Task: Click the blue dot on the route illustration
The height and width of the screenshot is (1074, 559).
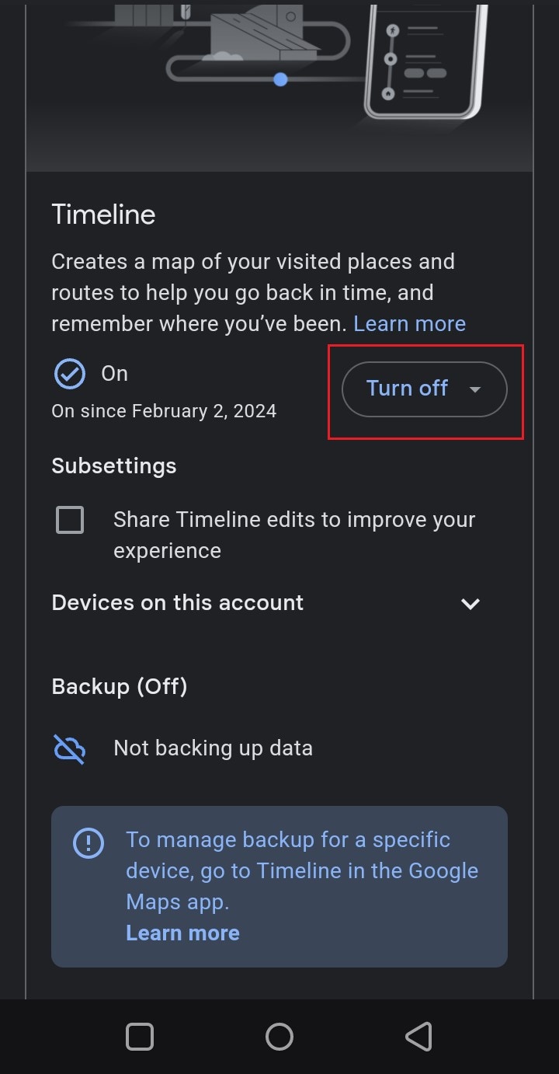Action: (281, 79)
